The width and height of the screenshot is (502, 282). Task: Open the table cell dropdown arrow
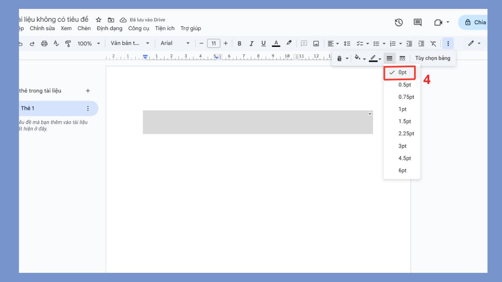tap(370, 114)
